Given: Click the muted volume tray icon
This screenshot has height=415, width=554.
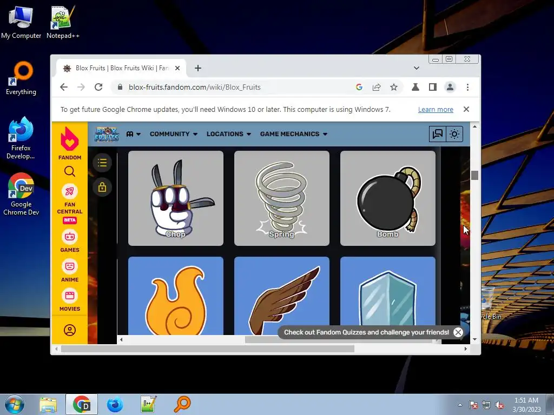Looking at the screenshot, I should tap(499, 405).
